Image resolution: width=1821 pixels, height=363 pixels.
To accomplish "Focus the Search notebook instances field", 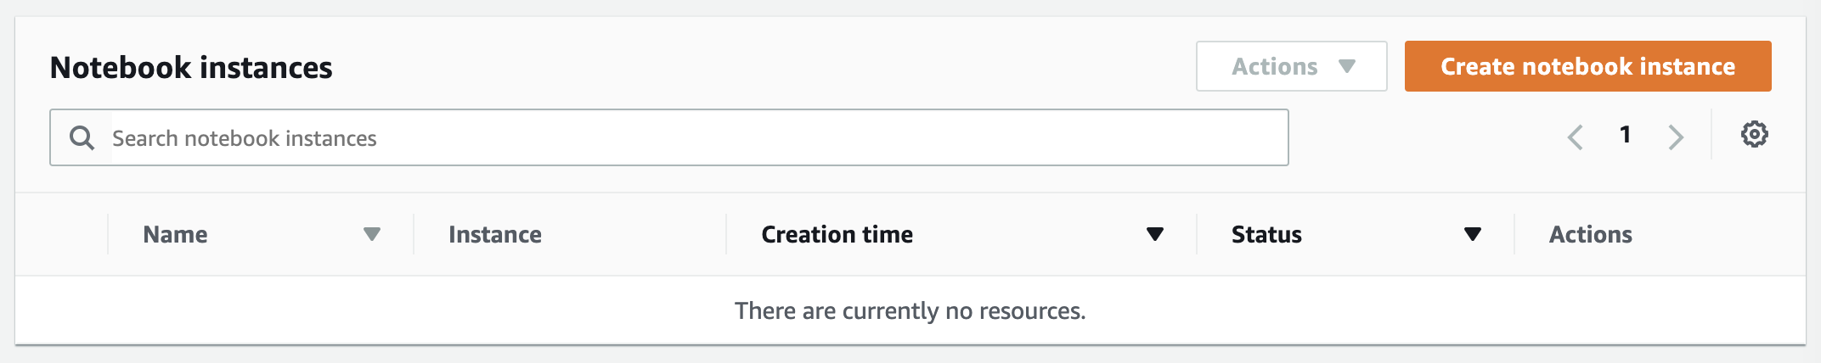I will (x=669, y=137).
